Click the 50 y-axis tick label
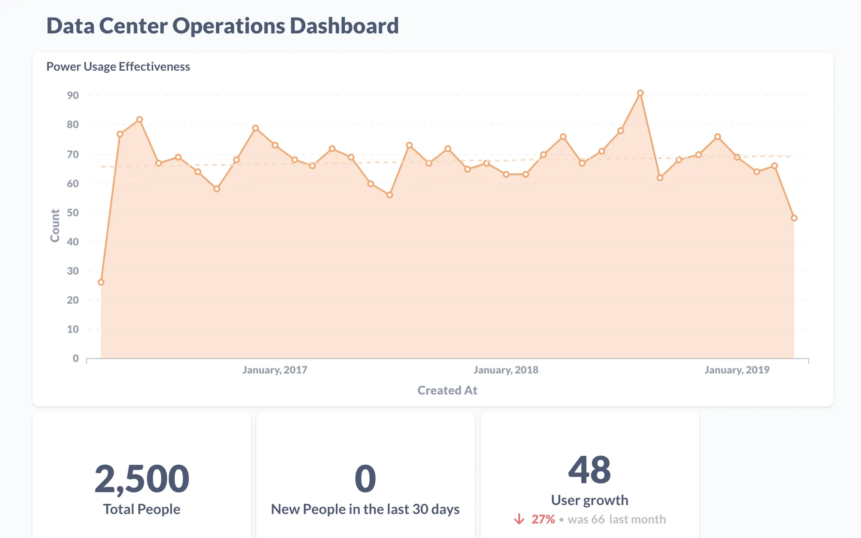The width and height of the screenshot is (861, 538). pyautogui.click(x=73, y=212)
